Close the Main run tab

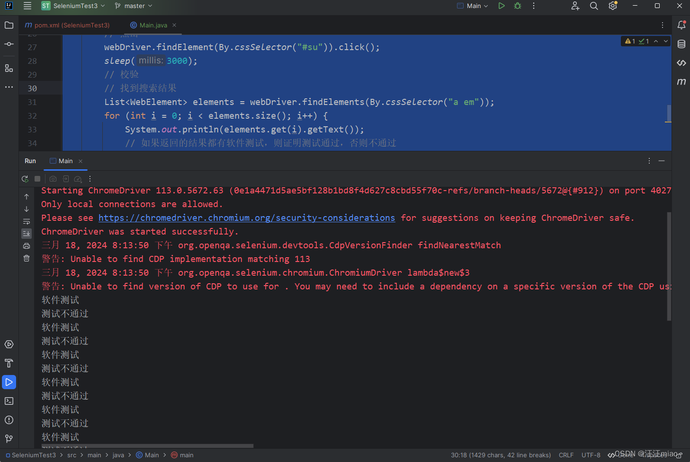pyautogui.click(x=81, y=161)
